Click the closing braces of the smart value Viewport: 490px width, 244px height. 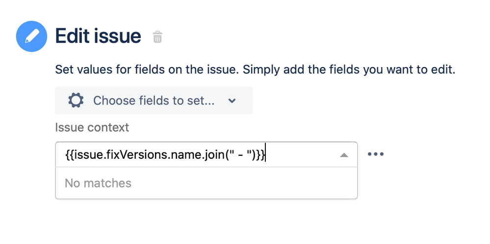pos(260,155)
